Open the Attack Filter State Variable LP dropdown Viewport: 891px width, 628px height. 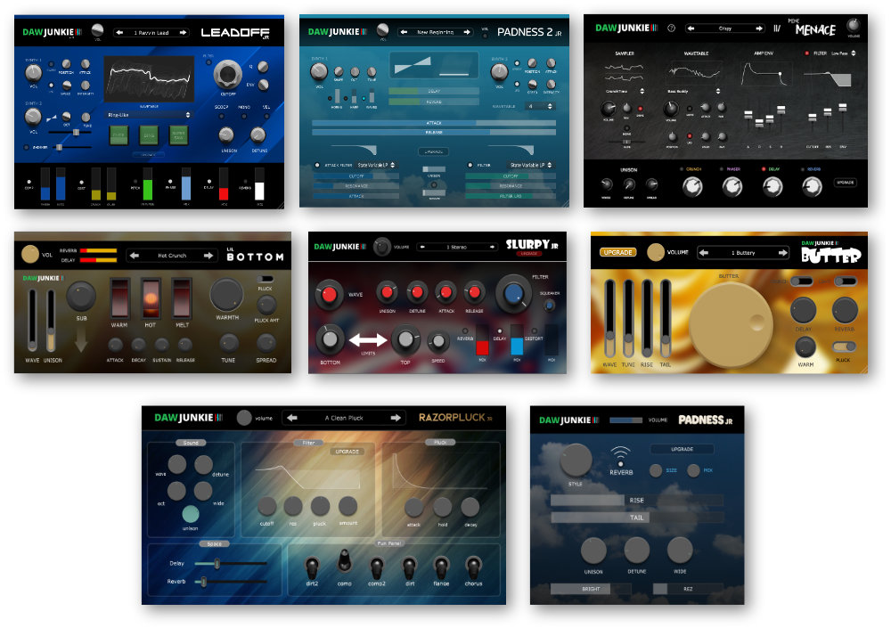(x=376, y=166)
